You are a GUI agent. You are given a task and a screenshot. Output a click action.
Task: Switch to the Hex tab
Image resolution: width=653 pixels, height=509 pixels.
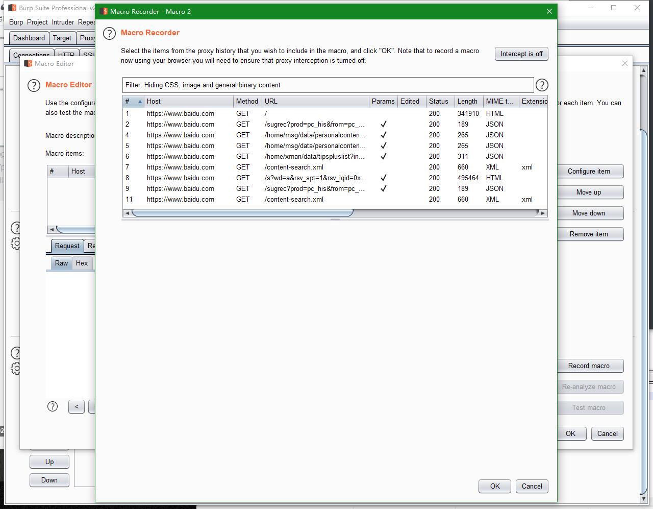pyautogui.click(x=82, y=263)
